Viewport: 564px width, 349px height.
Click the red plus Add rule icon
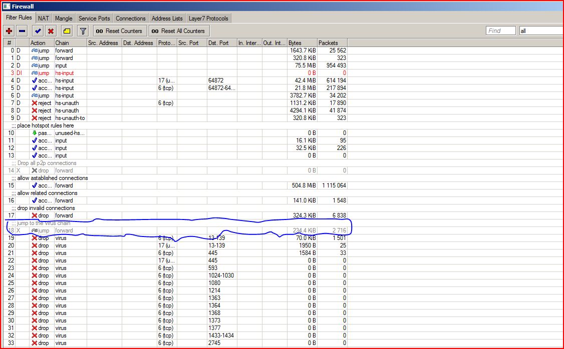click(x=9, y=31)
